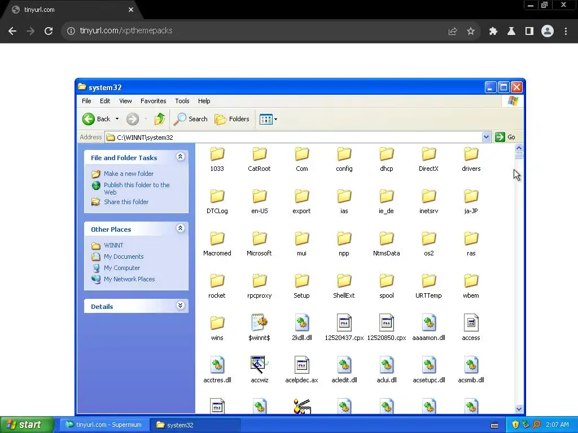Click the system32 taskbar button

[x=195, y=425]
